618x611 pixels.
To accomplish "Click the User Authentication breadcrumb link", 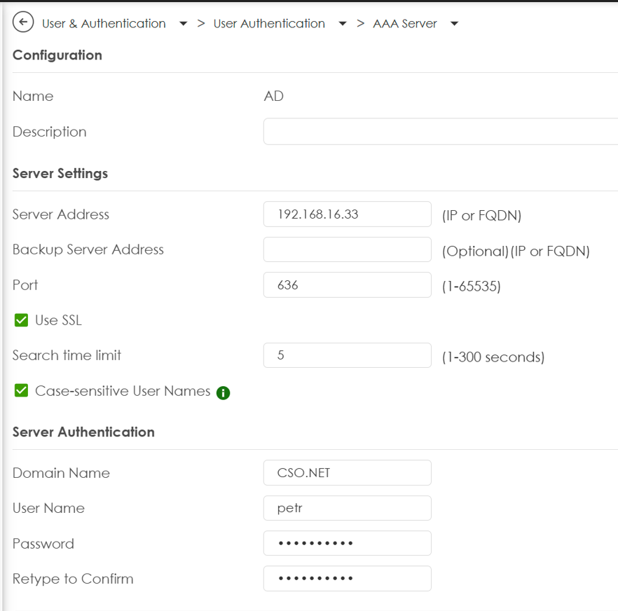I will pyautogui.click(x=269, y=23).
